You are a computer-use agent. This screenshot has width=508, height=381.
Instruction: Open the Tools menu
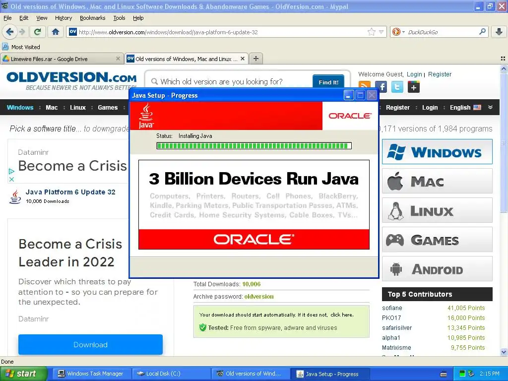click(119, 18)
